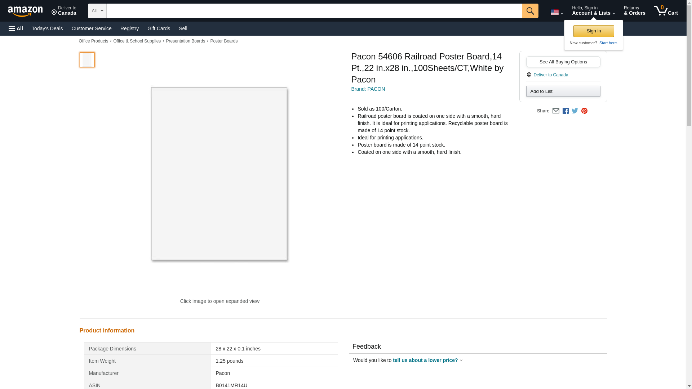The image size is (692, 389).
Task: Click the Amazon logo
Action: [25, 12]
